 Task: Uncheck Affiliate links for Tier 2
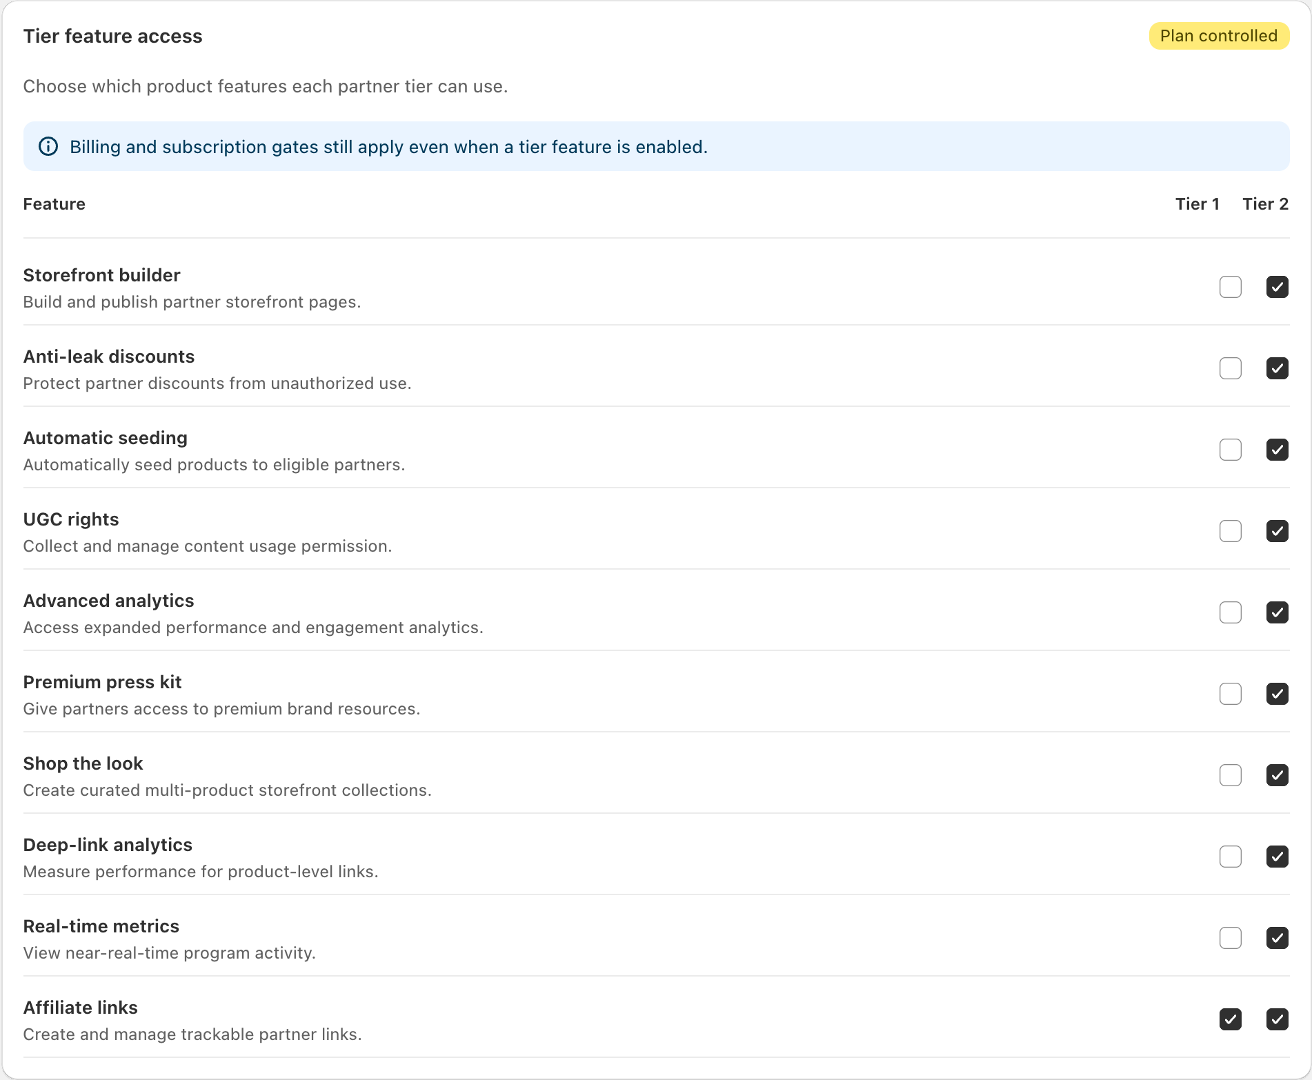1278,1019
